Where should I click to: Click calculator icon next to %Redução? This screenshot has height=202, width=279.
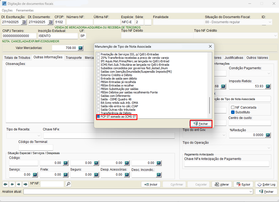(x=268, y=135)
